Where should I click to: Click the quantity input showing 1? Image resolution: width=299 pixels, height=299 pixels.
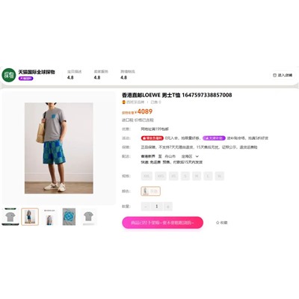coord(157,206)
